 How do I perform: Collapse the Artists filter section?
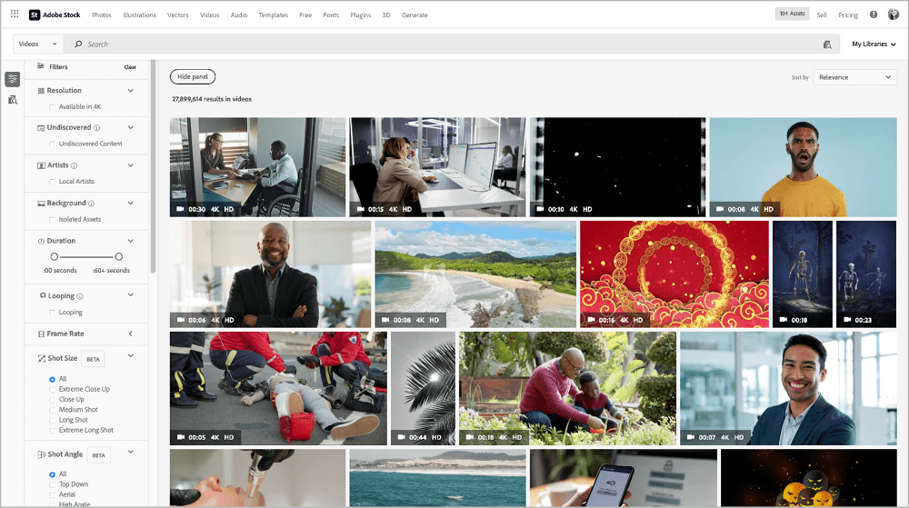tap(130, 165)
